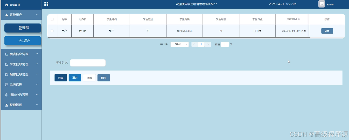Click the 学生专业 column header
349x140 pixels.
pyautogui.click(x=257, y=19)
